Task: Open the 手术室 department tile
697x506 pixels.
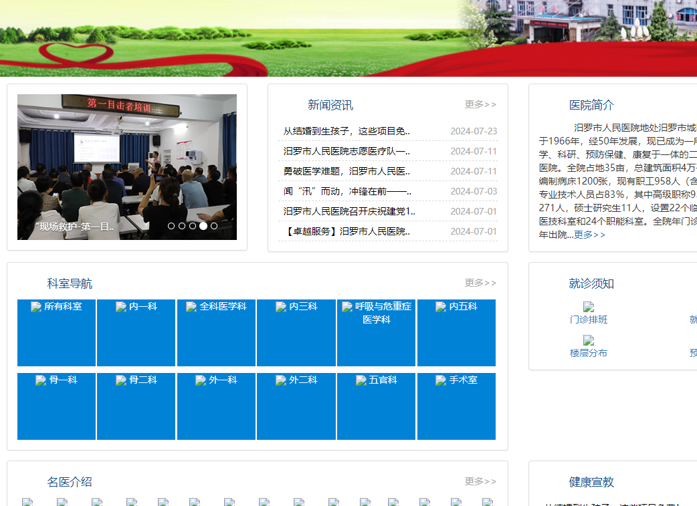Action: [x=456, y=406]
